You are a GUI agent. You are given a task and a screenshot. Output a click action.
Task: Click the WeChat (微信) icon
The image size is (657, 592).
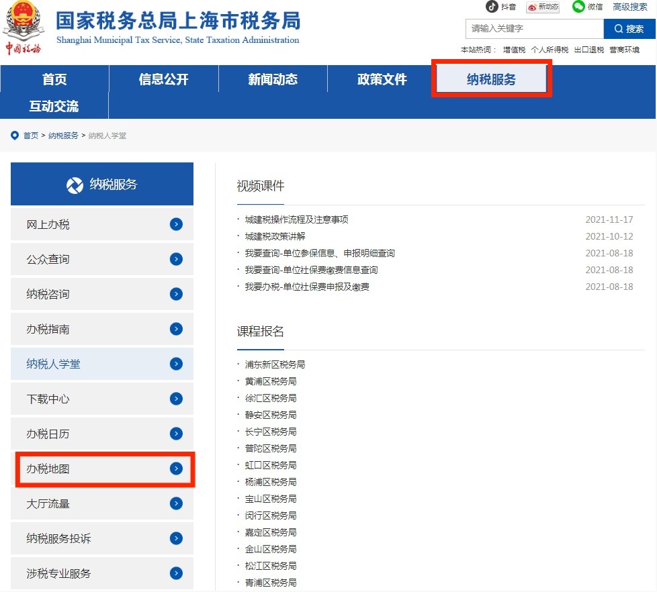[578, 7]
